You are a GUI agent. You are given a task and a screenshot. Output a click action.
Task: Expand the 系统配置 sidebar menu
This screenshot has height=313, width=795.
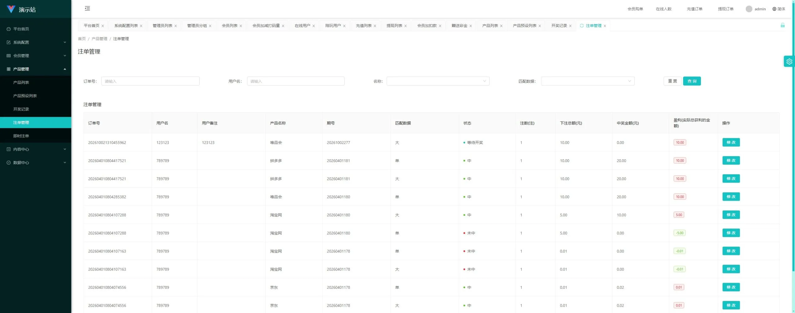35,42
